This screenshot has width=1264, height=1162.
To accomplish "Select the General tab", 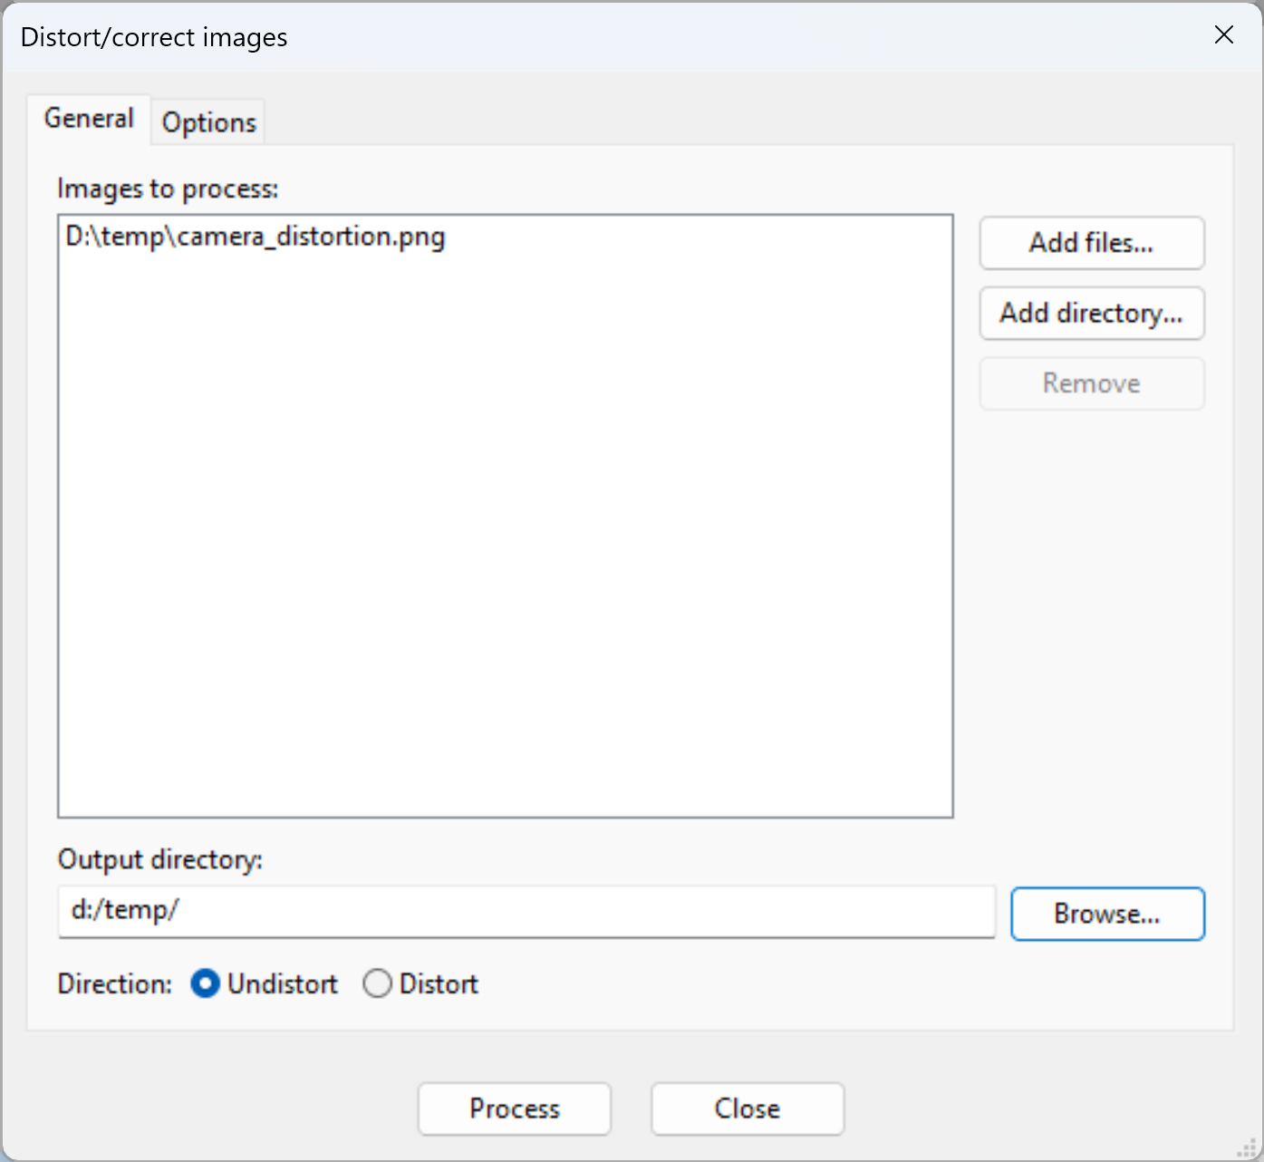I will [89, 119].
